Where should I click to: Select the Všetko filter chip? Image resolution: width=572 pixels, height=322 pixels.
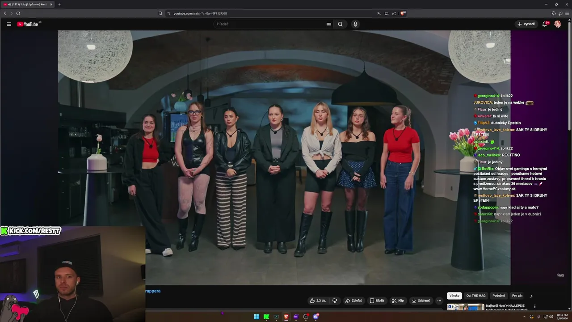point(454,296)
